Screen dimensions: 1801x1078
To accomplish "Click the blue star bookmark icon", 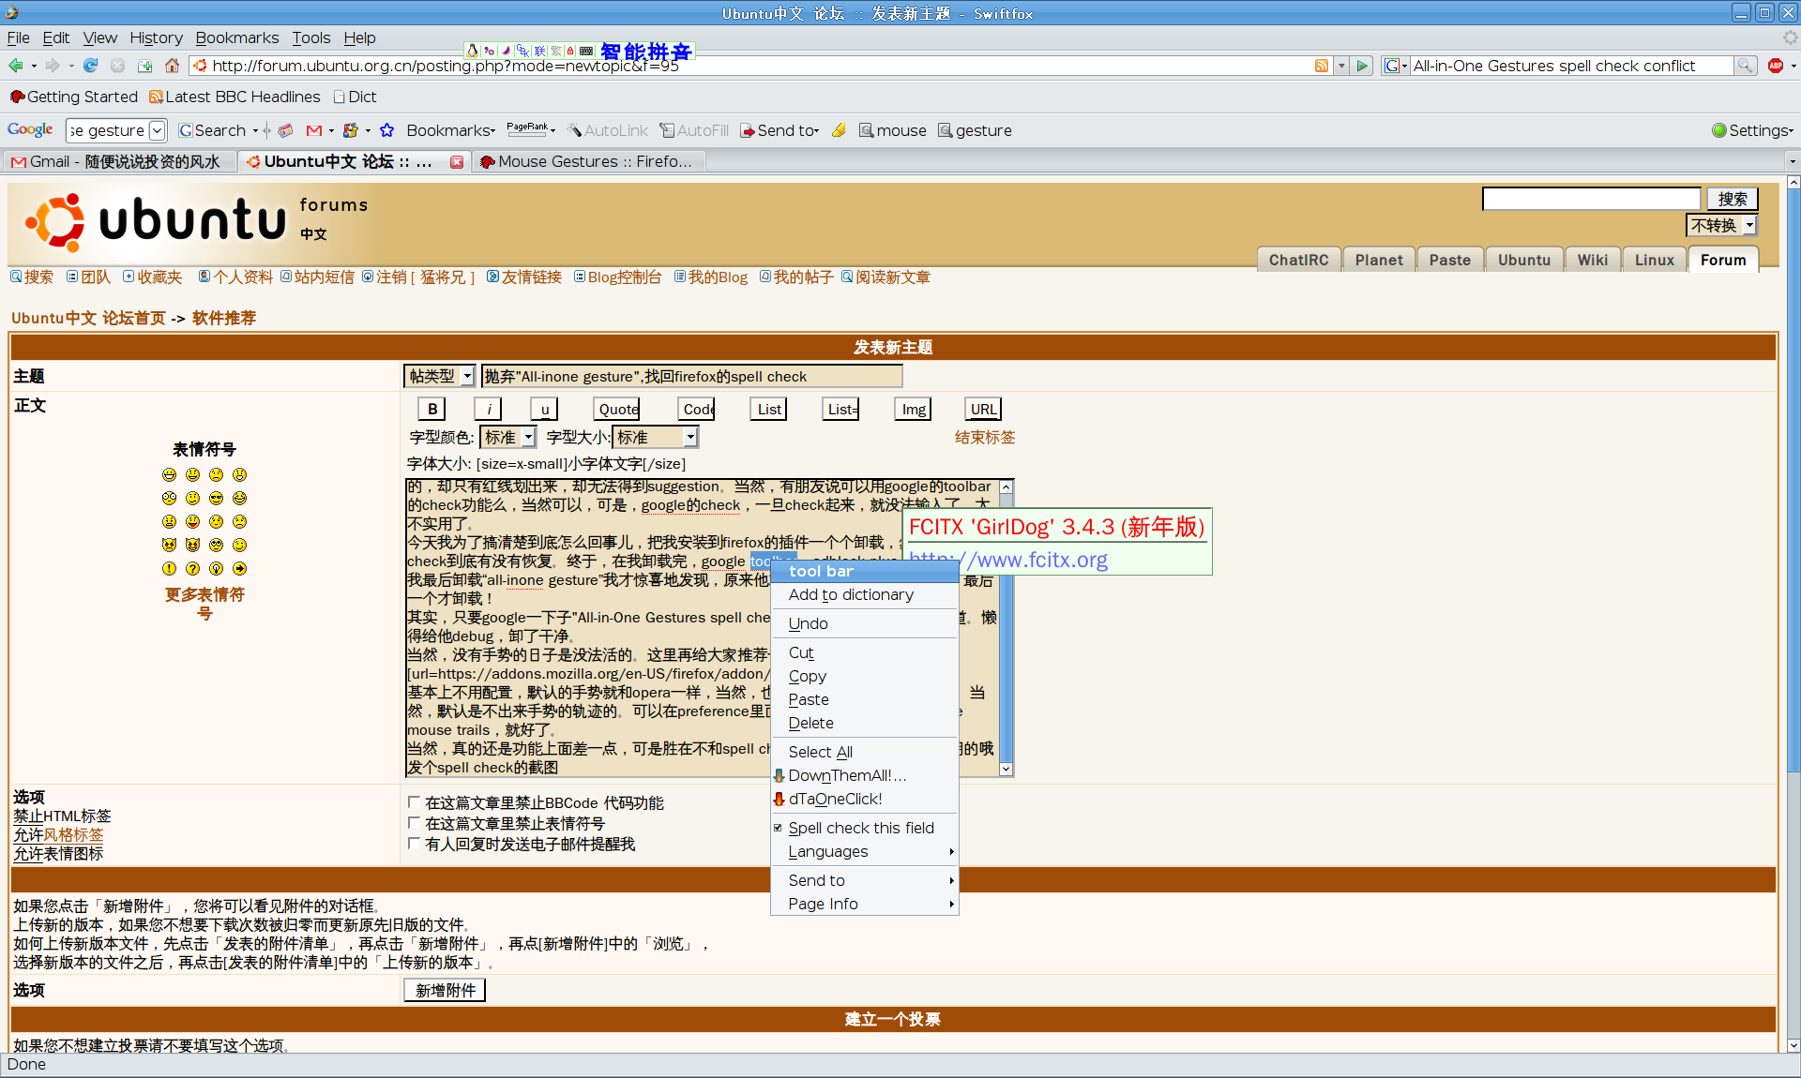I will click(386, 130).
